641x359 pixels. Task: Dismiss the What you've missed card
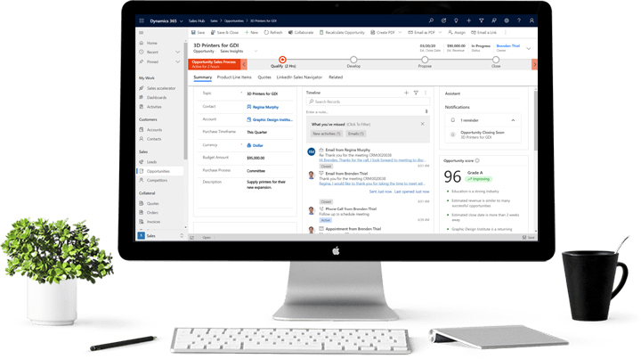pyautogui.click(x=423, y=124)
